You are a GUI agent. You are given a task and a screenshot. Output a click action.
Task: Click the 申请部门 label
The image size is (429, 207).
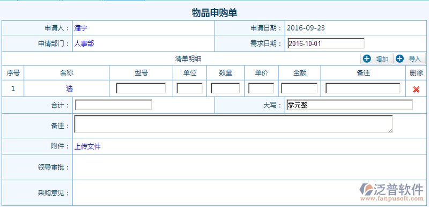53,43
